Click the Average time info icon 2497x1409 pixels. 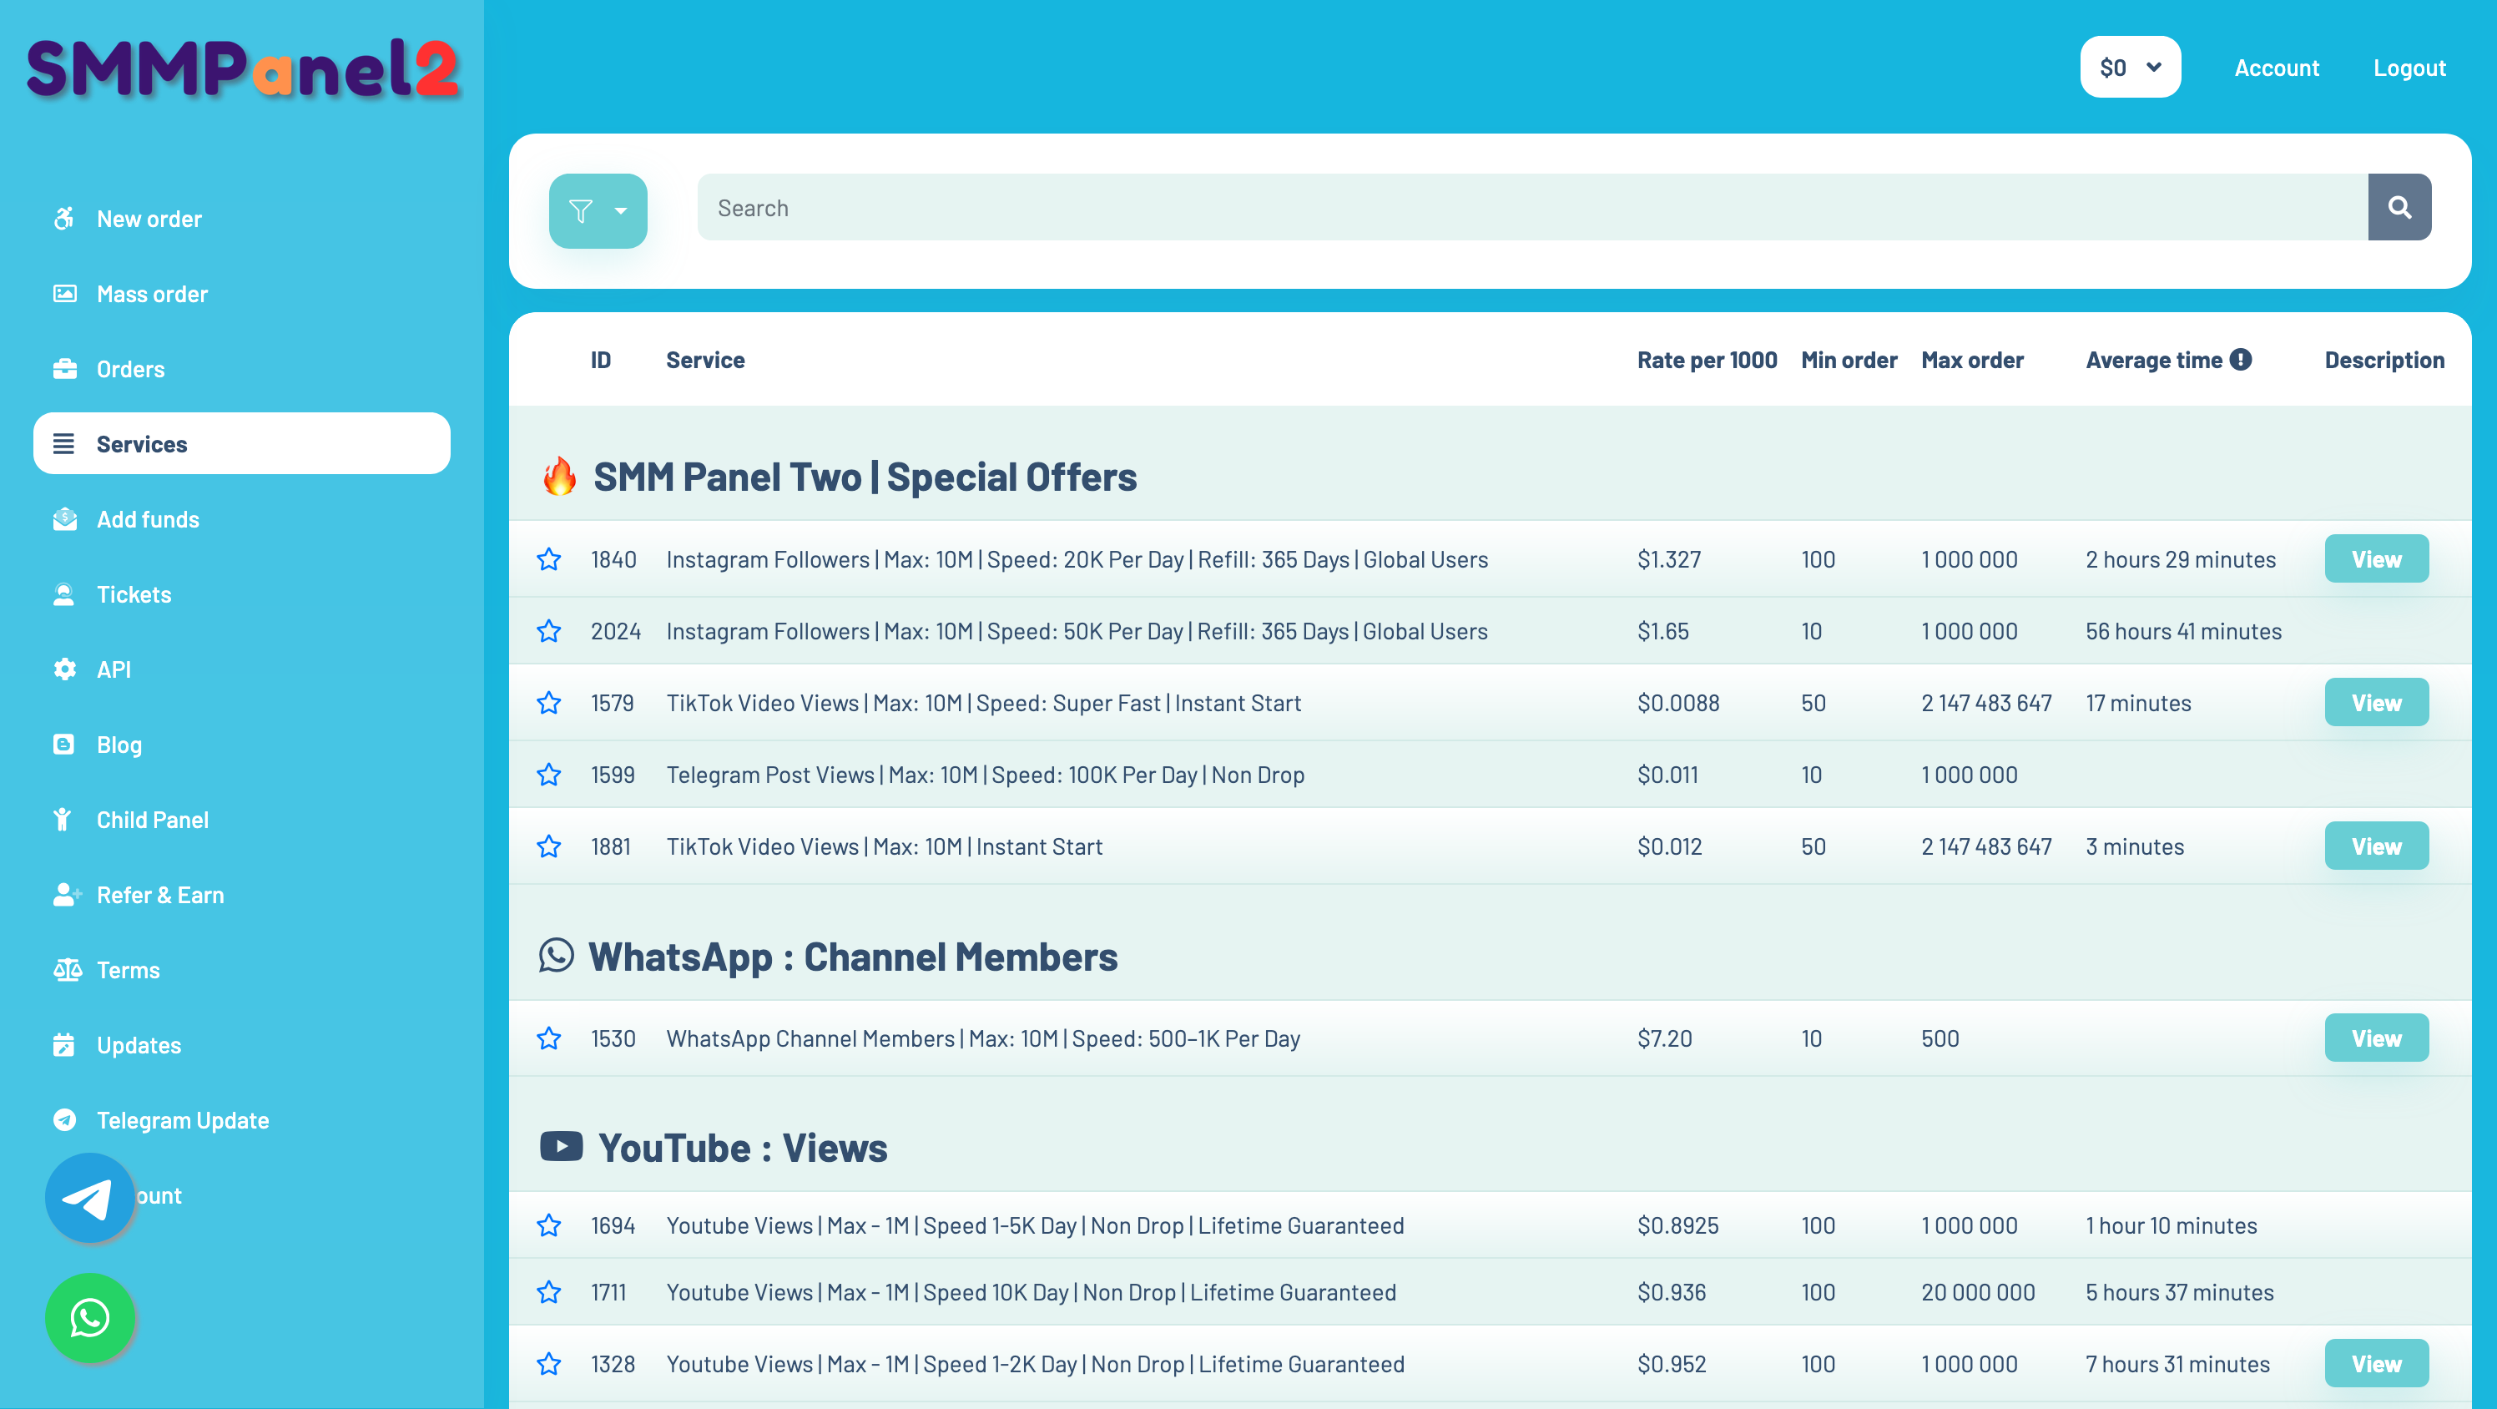pos(2240,360)
